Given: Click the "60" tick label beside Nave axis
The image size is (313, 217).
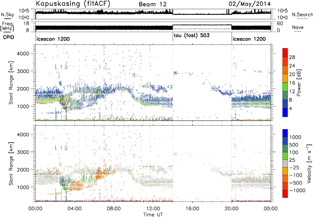Looking at the screenshot, I should (x=280, y=24).
